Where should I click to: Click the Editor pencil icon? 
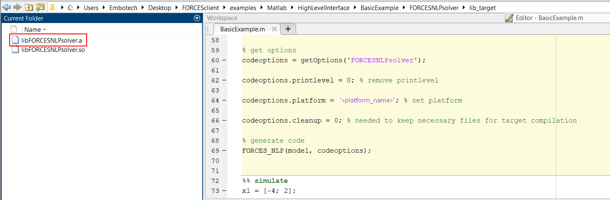[509, 18]
